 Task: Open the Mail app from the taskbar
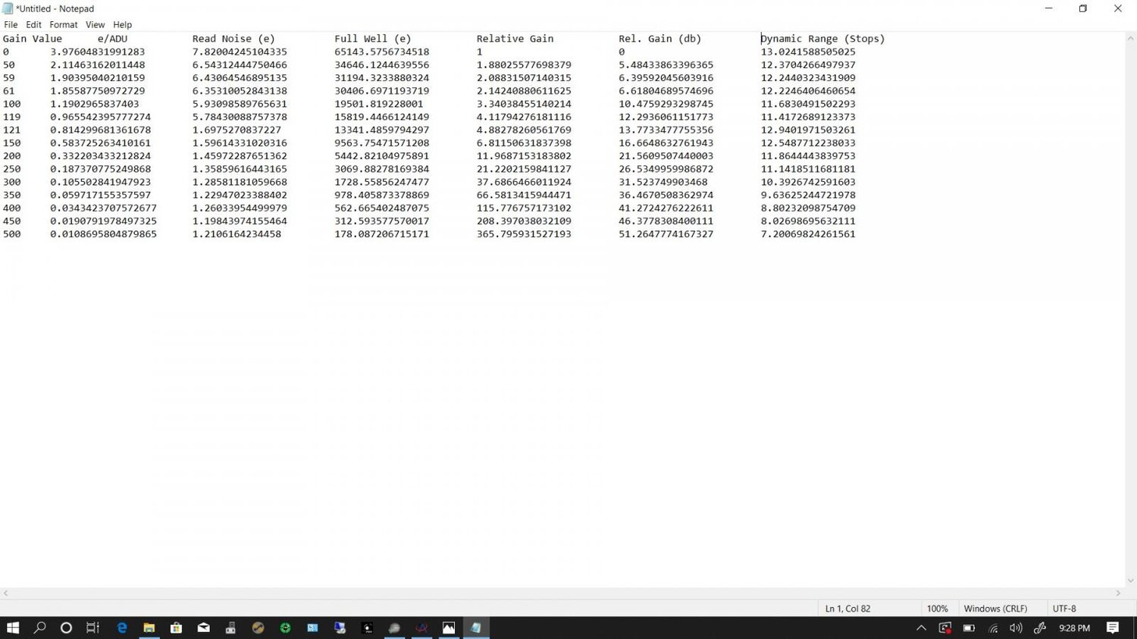pos(204,628)
